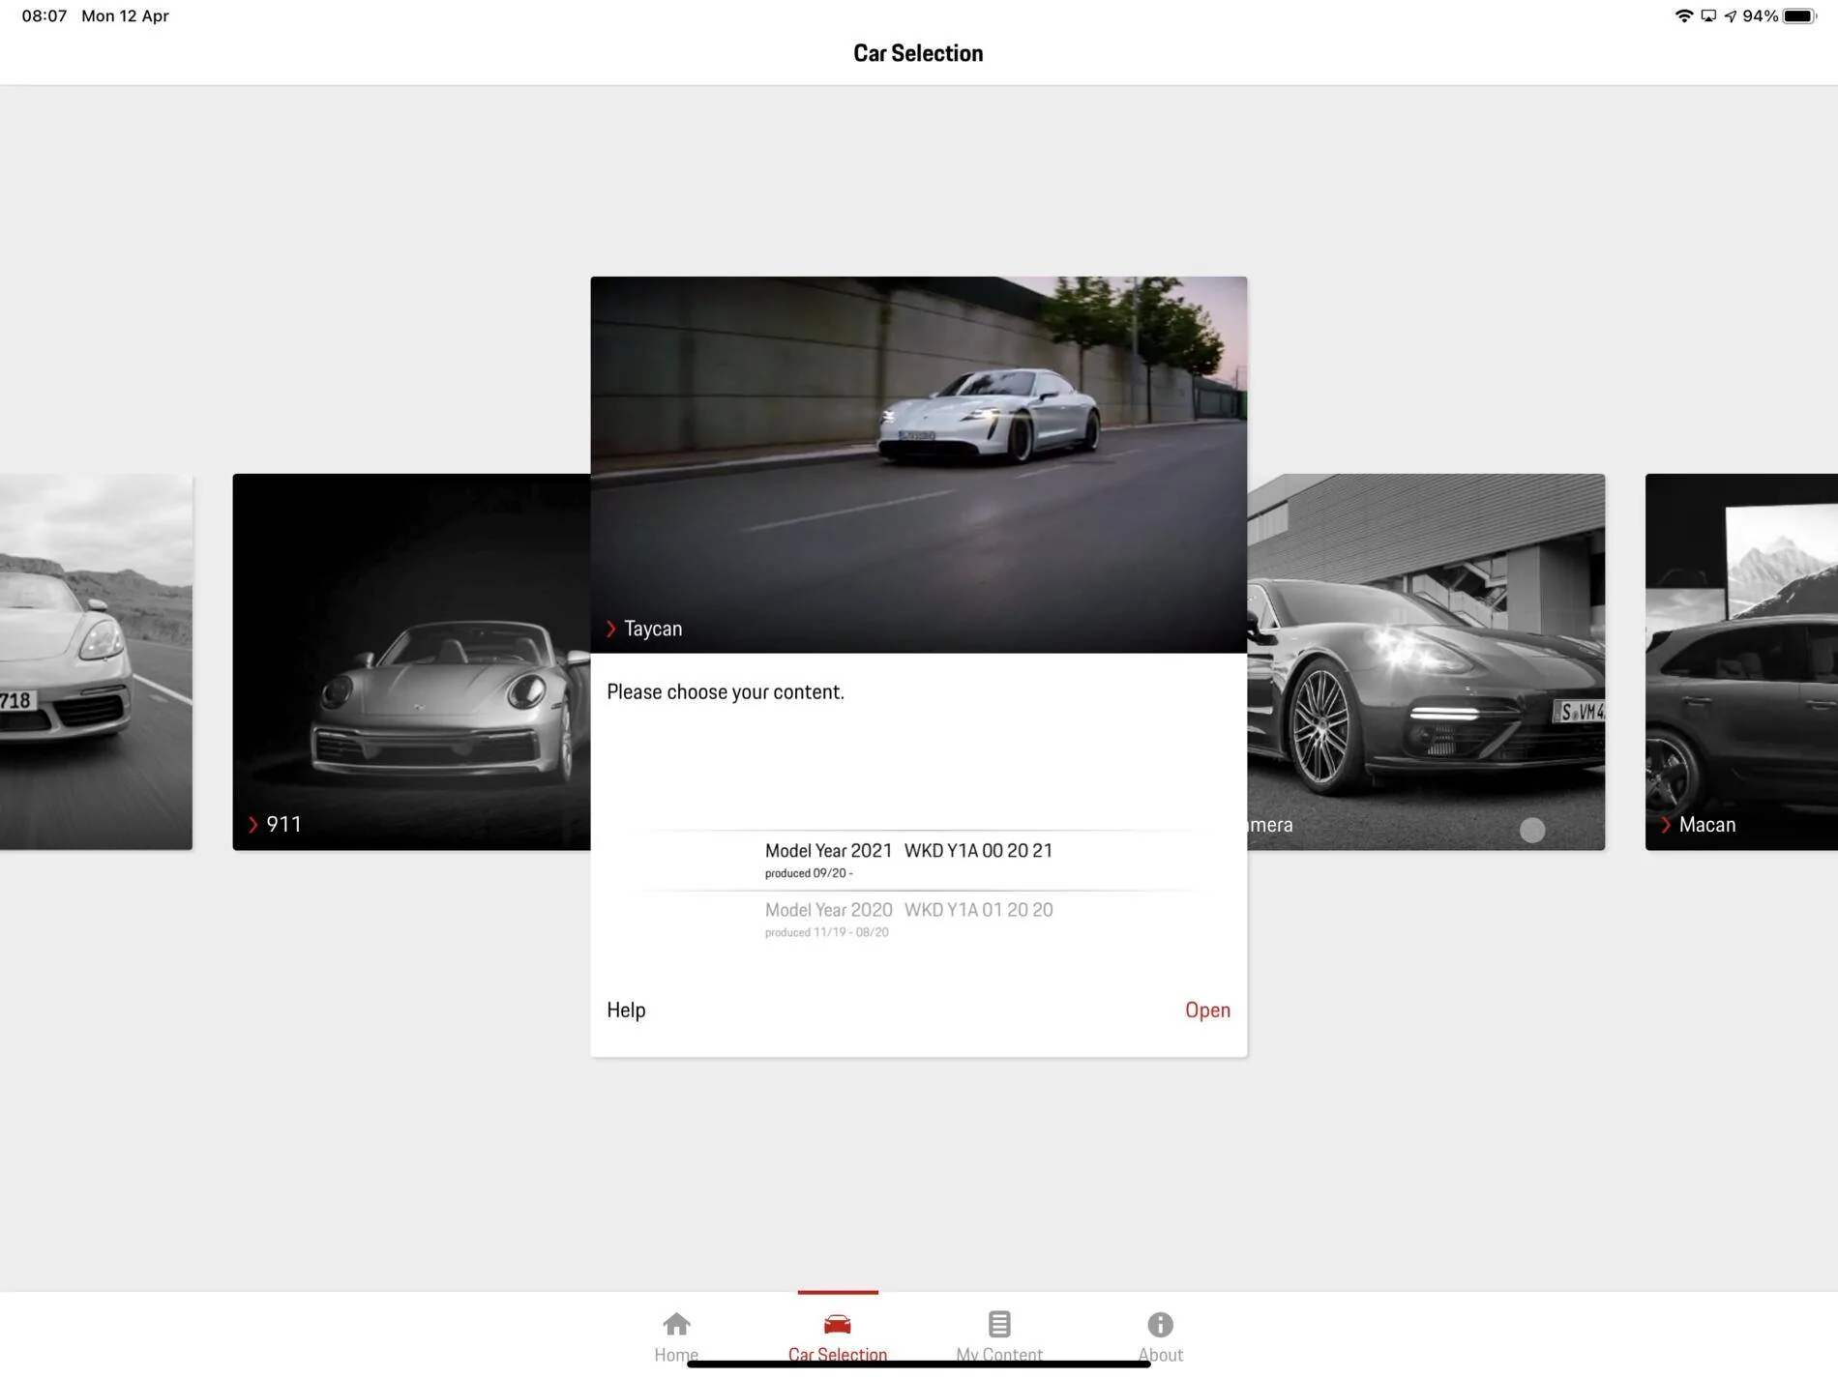Select the 718 car card
This screenshot has height=1378, width=1838.
pyautogui.click(x=96, y=661)
